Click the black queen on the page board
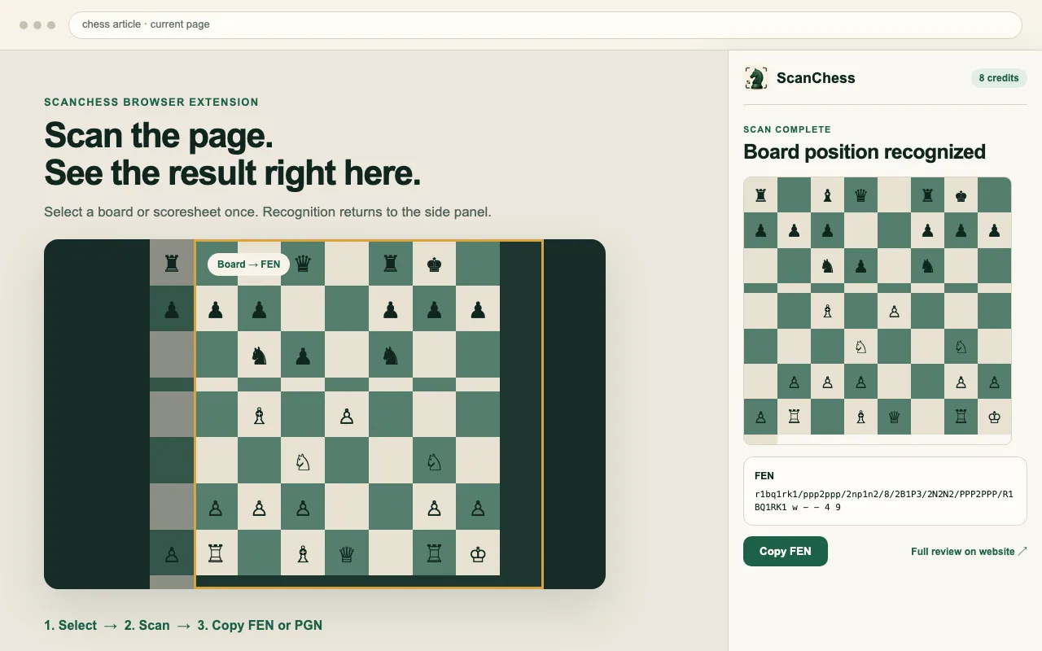The height and width of the screenshot is (651, 1042). point(303,264)
